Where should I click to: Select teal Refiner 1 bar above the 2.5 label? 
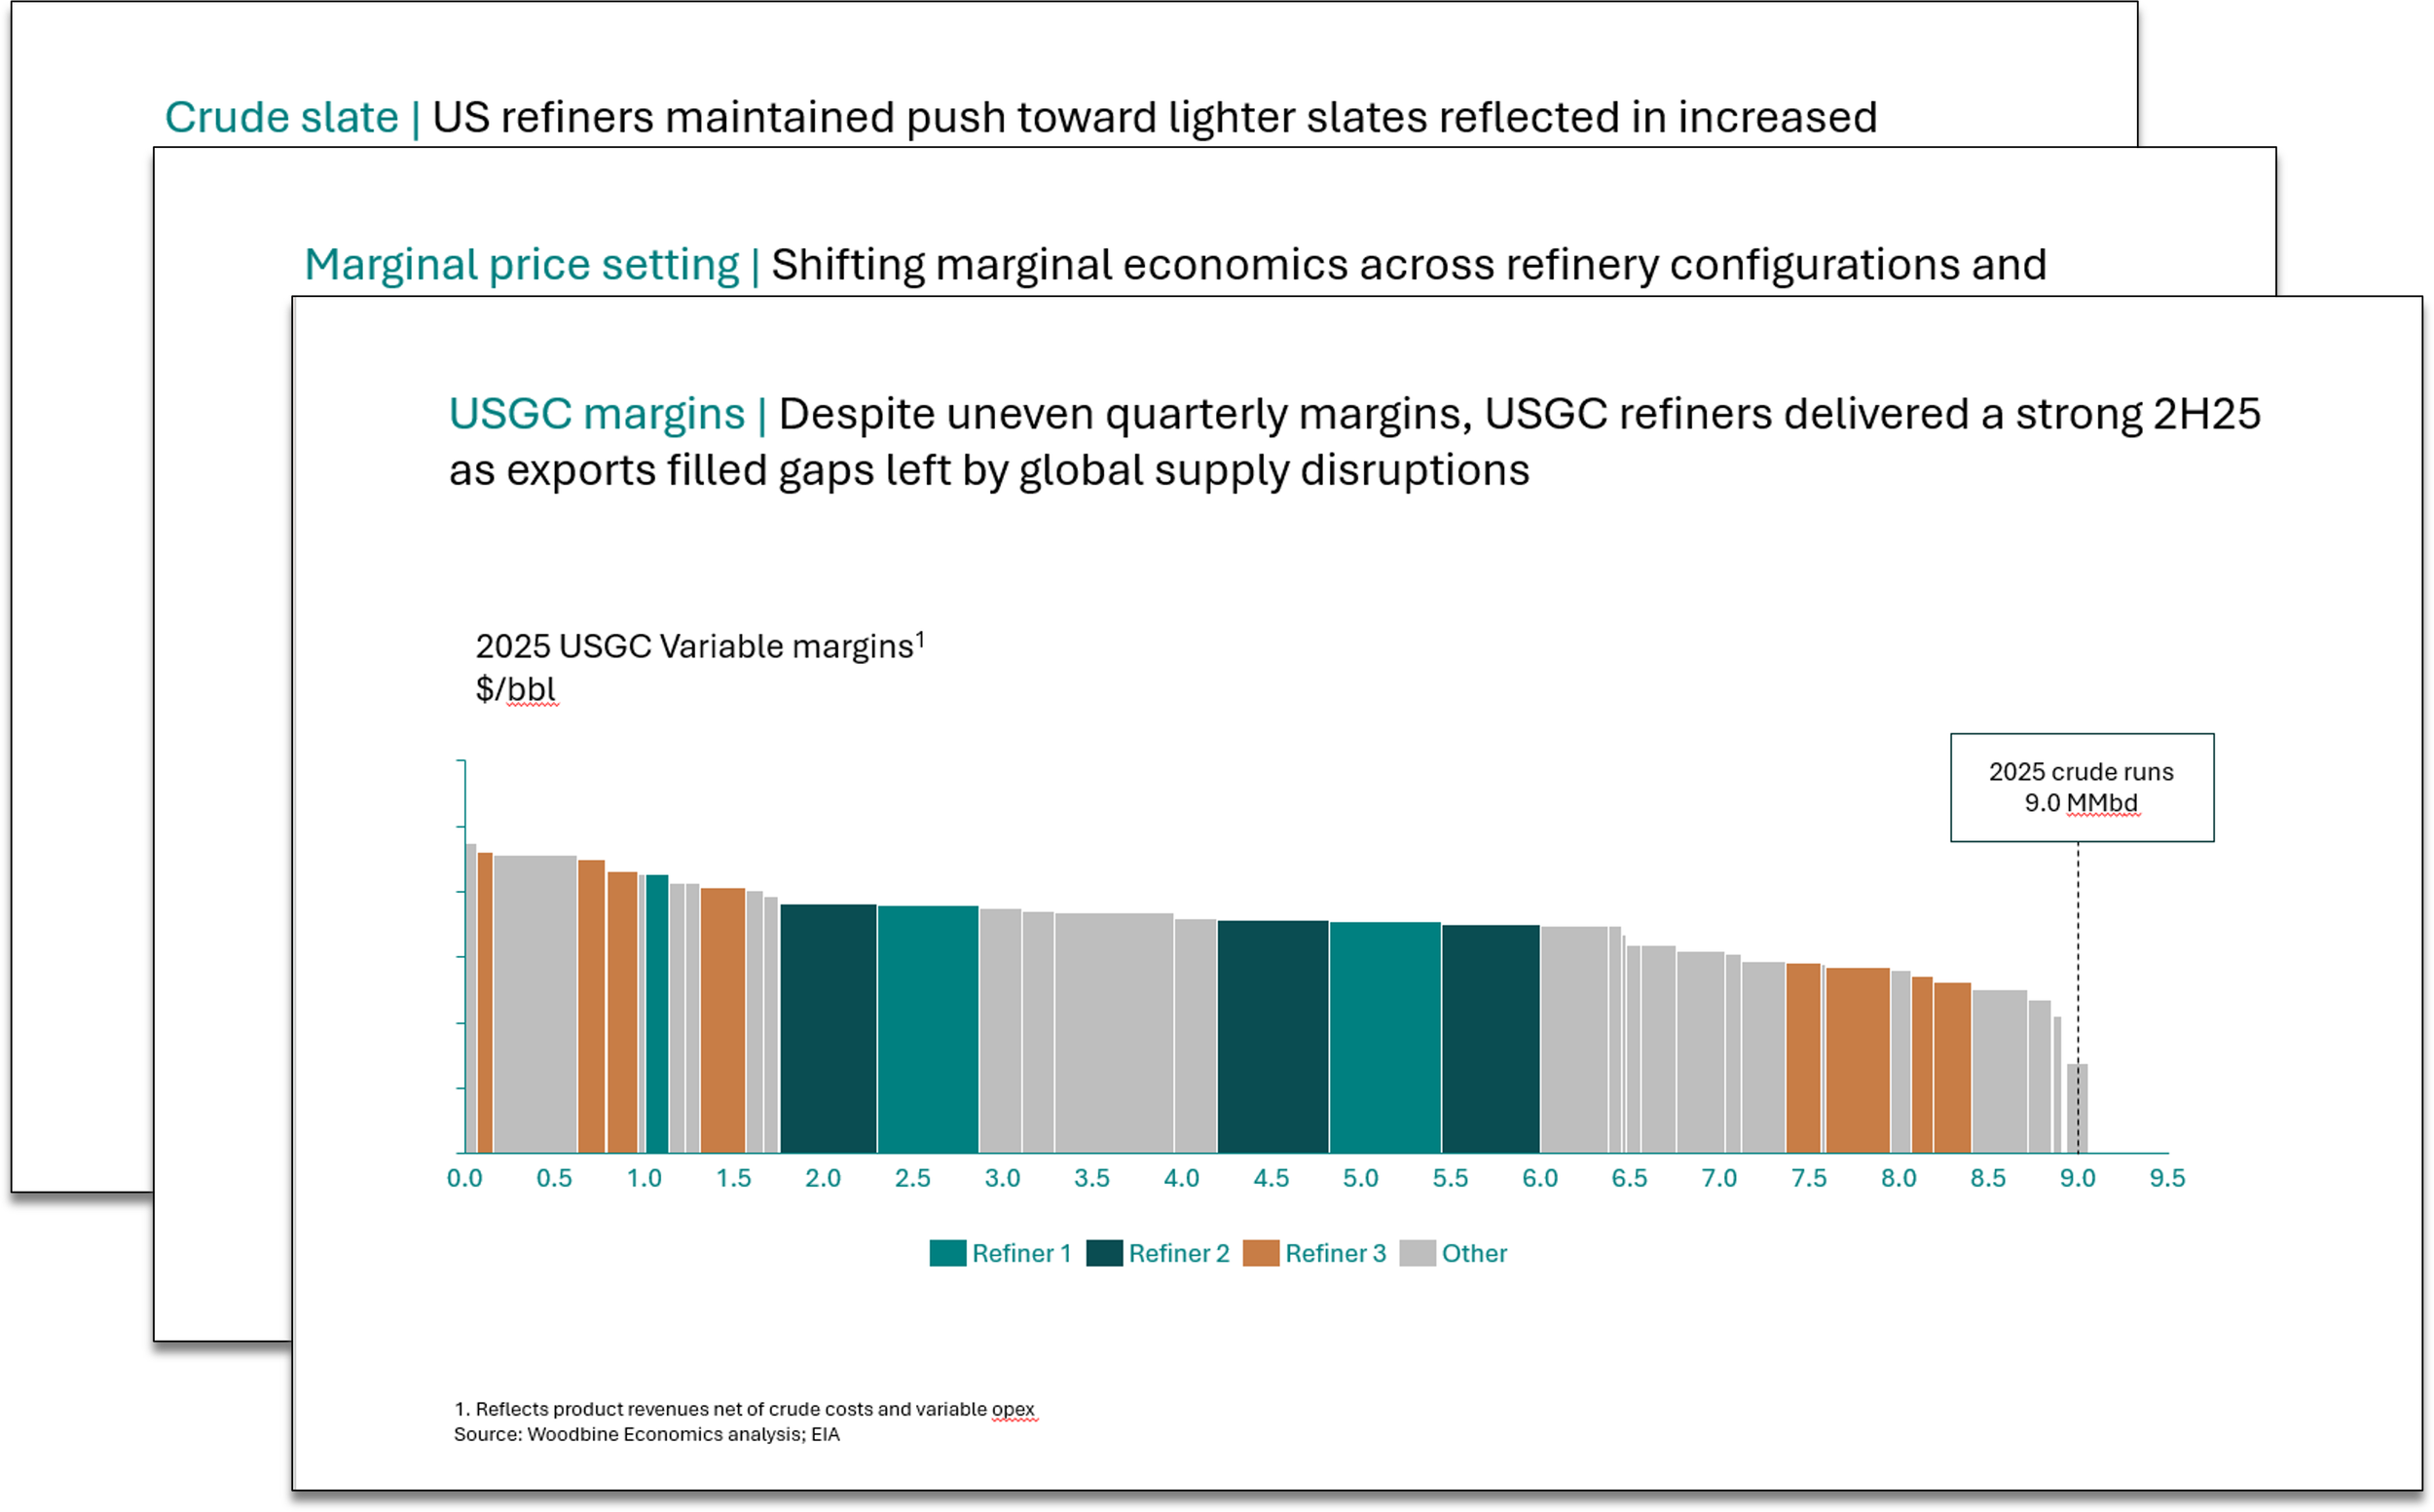click(x=929, y=1030)
